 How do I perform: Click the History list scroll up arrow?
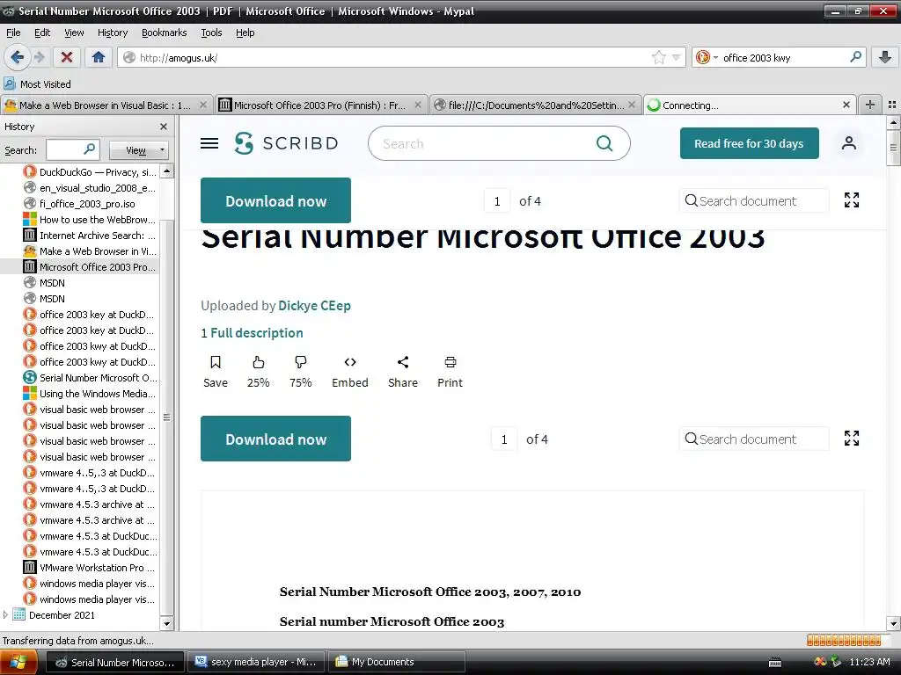pos(166,171)
